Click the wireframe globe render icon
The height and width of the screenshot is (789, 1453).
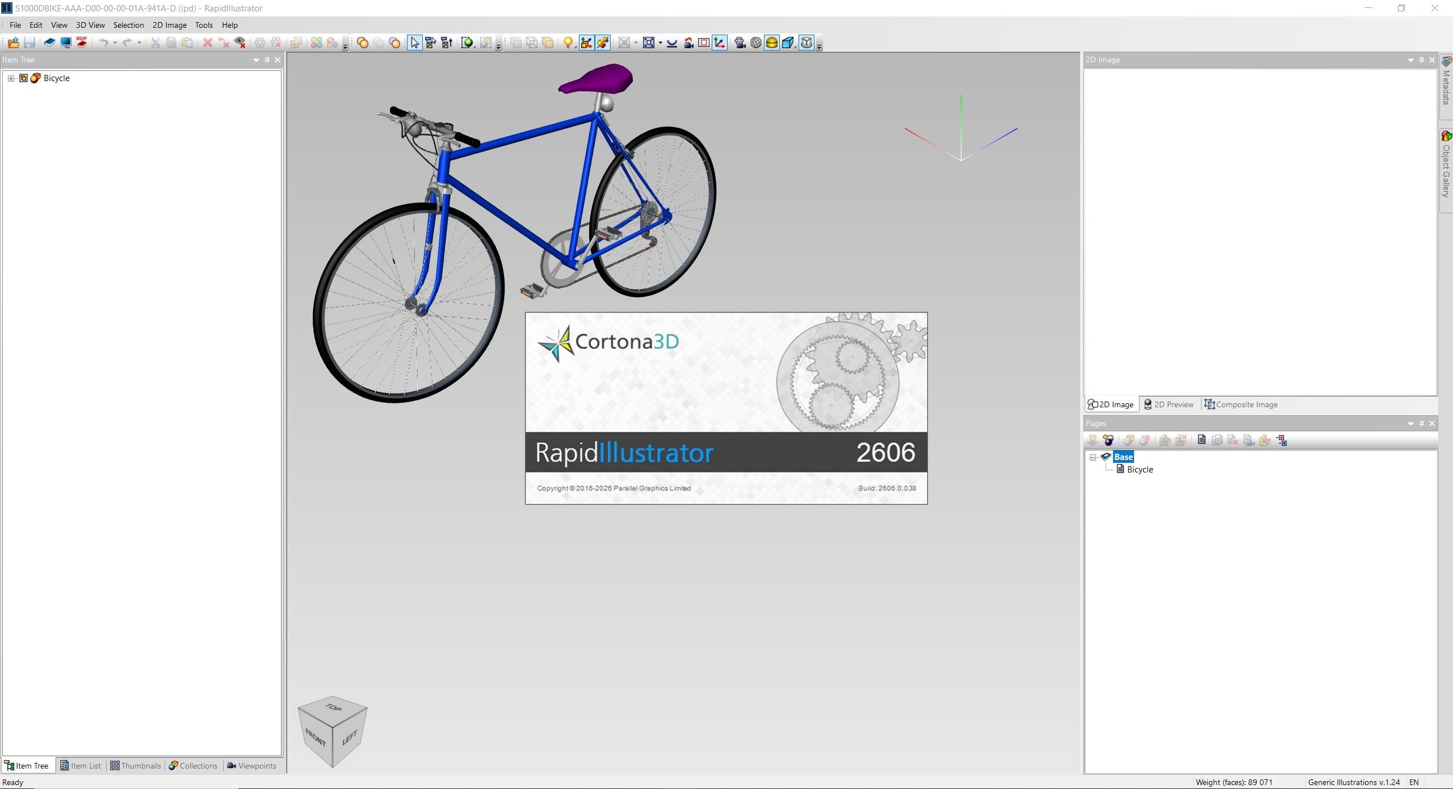pyautogui.click(x=756, y=43)
